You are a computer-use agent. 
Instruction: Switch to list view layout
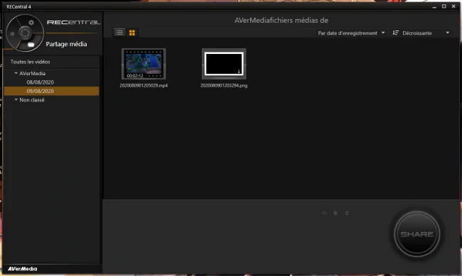[x=119, y=33]
